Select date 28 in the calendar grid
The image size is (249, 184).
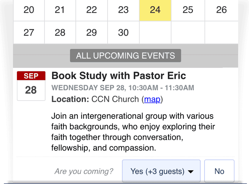tap(60, 32)
